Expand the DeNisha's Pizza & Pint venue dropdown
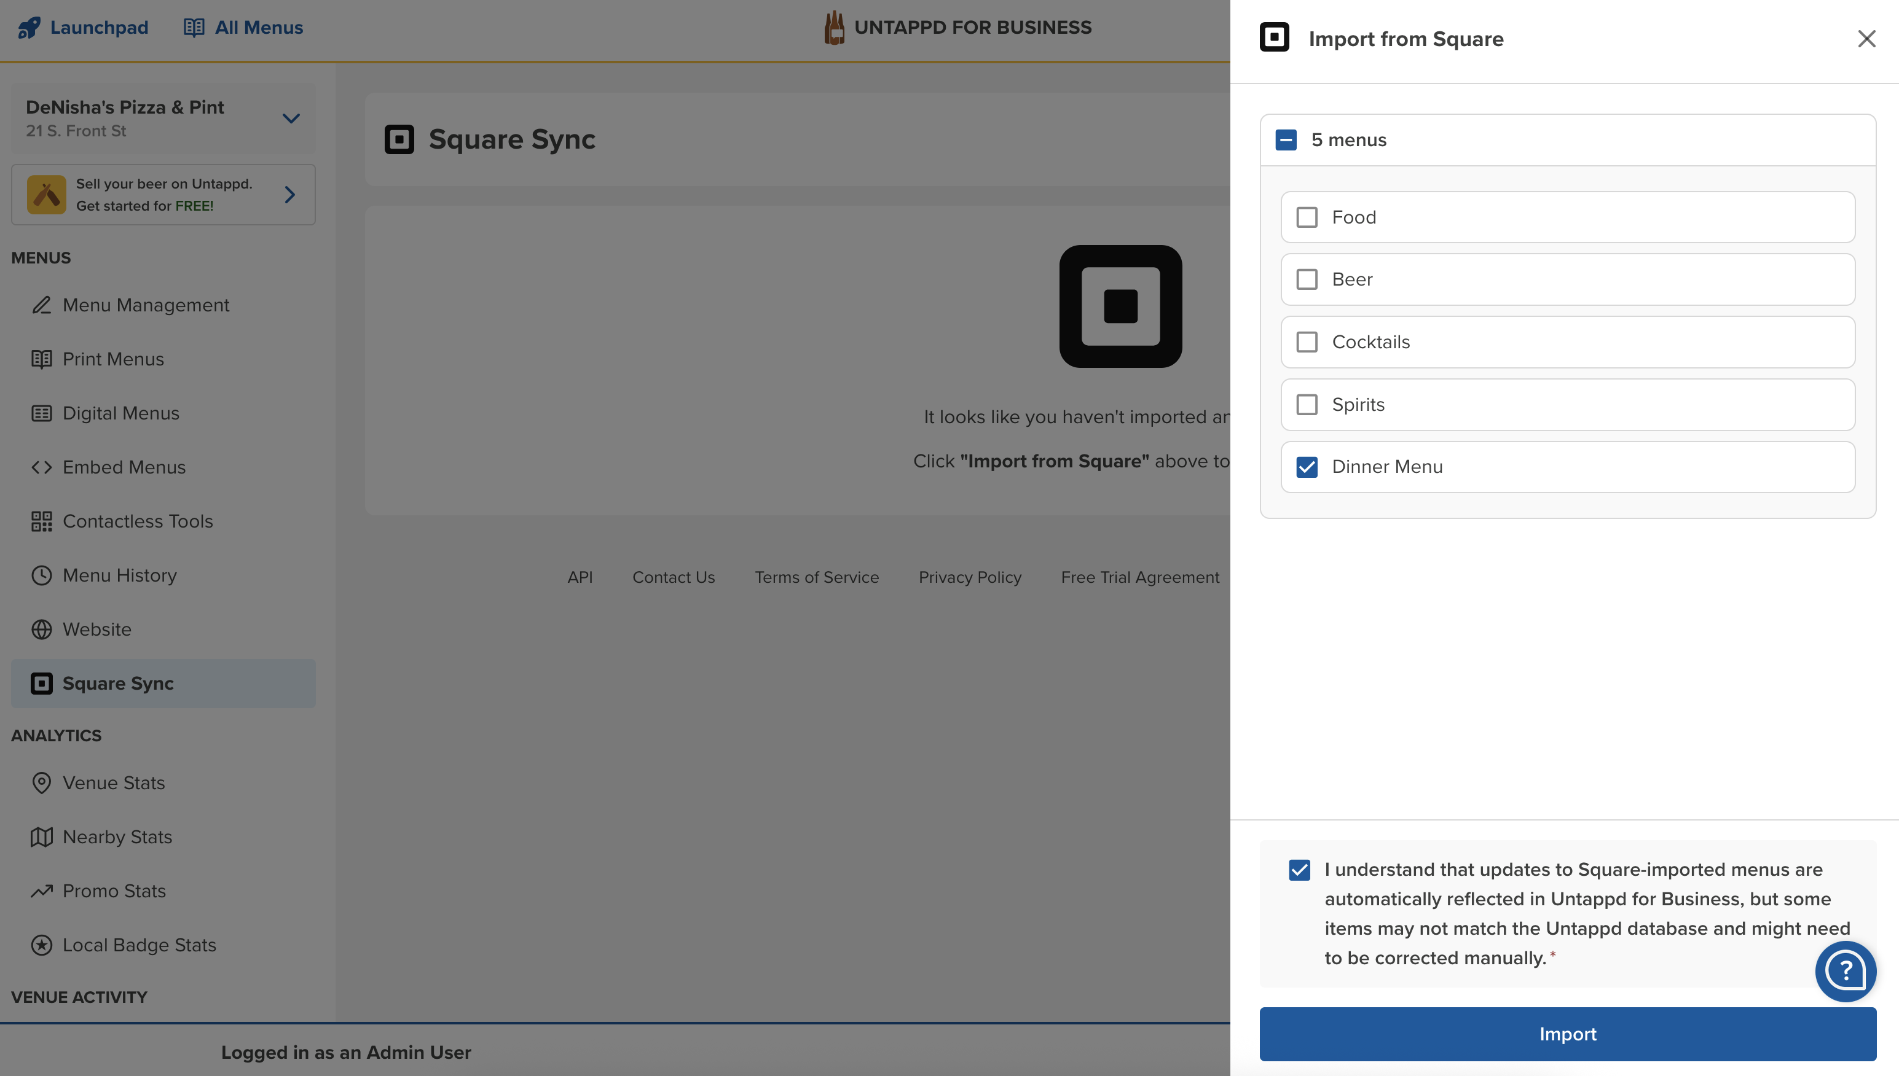Image resolution: width=1899 pixels, height=1076 pixels. tap(291, 119)
